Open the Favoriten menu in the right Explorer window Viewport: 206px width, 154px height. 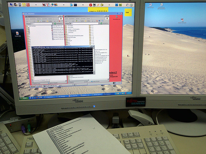pyautogui.click(x=82, y=19)
